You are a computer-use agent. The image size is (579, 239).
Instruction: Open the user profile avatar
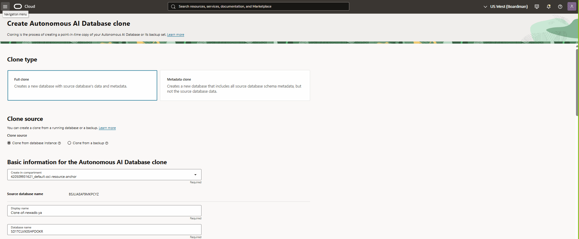572,6
